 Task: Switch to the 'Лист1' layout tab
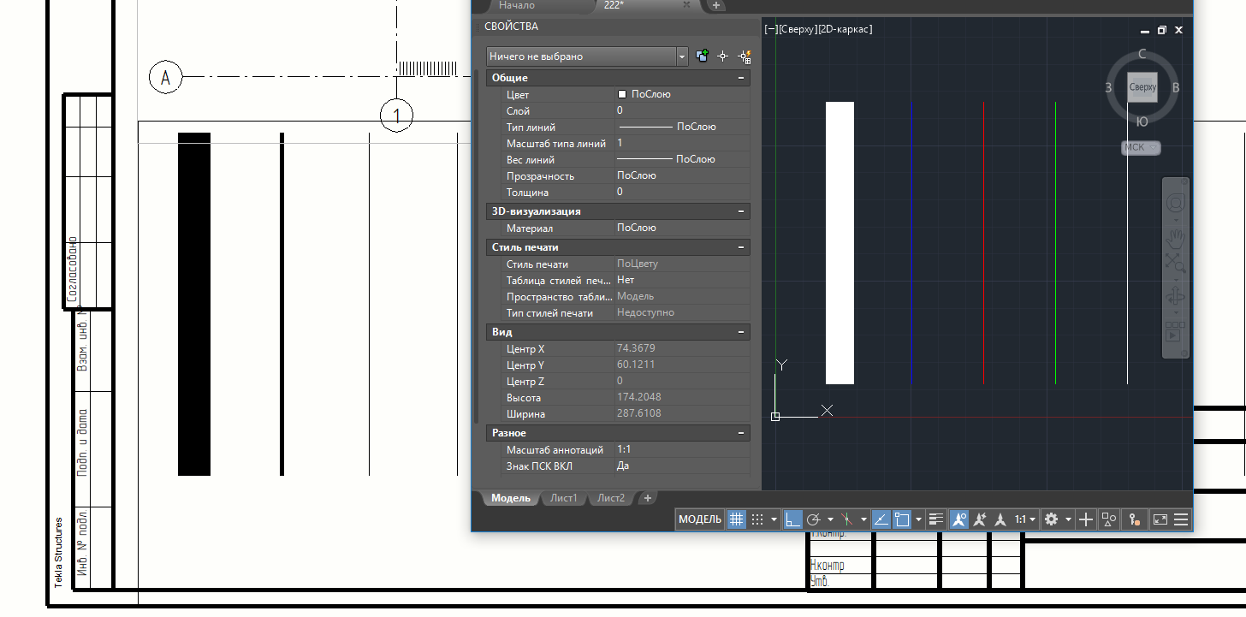click(563, 498)
